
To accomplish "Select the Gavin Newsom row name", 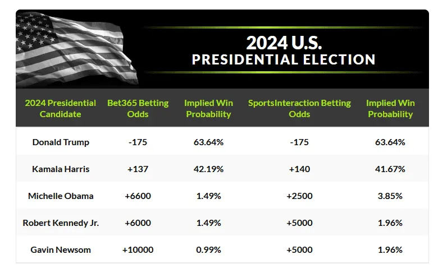I will (61, 249).
